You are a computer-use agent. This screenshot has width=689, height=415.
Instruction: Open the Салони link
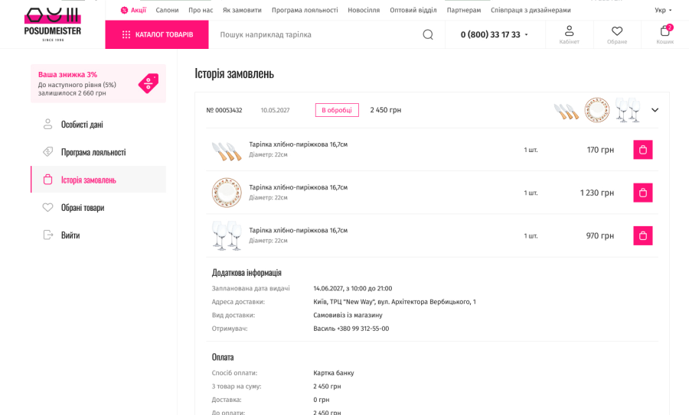167,10
